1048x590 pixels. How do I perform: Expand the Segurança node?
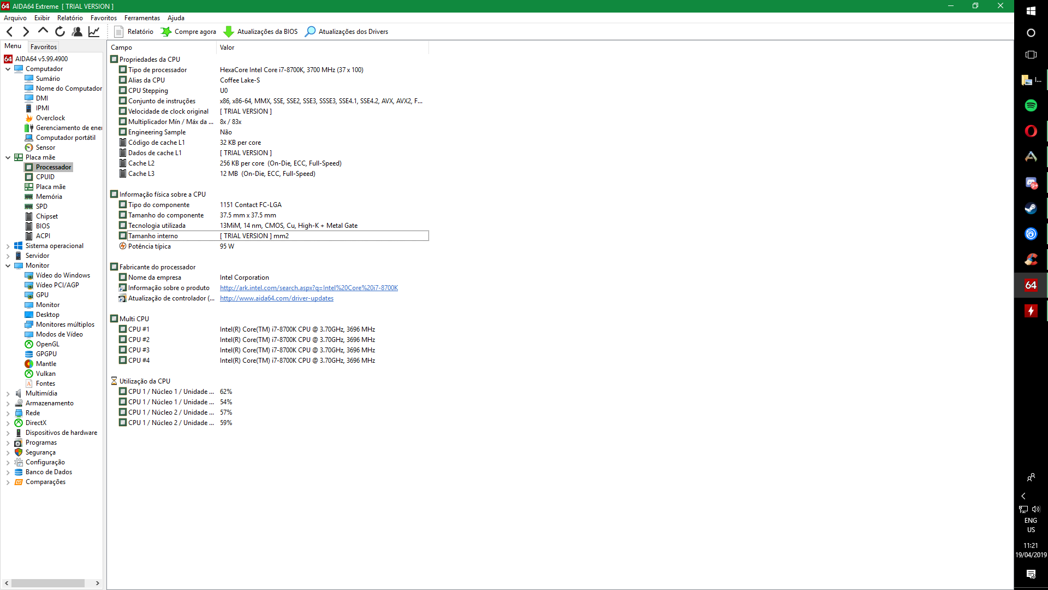coord(8,453)
